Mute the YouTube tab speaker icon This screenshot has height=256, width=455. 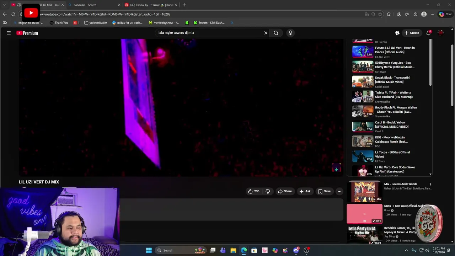tap(19, 5)
